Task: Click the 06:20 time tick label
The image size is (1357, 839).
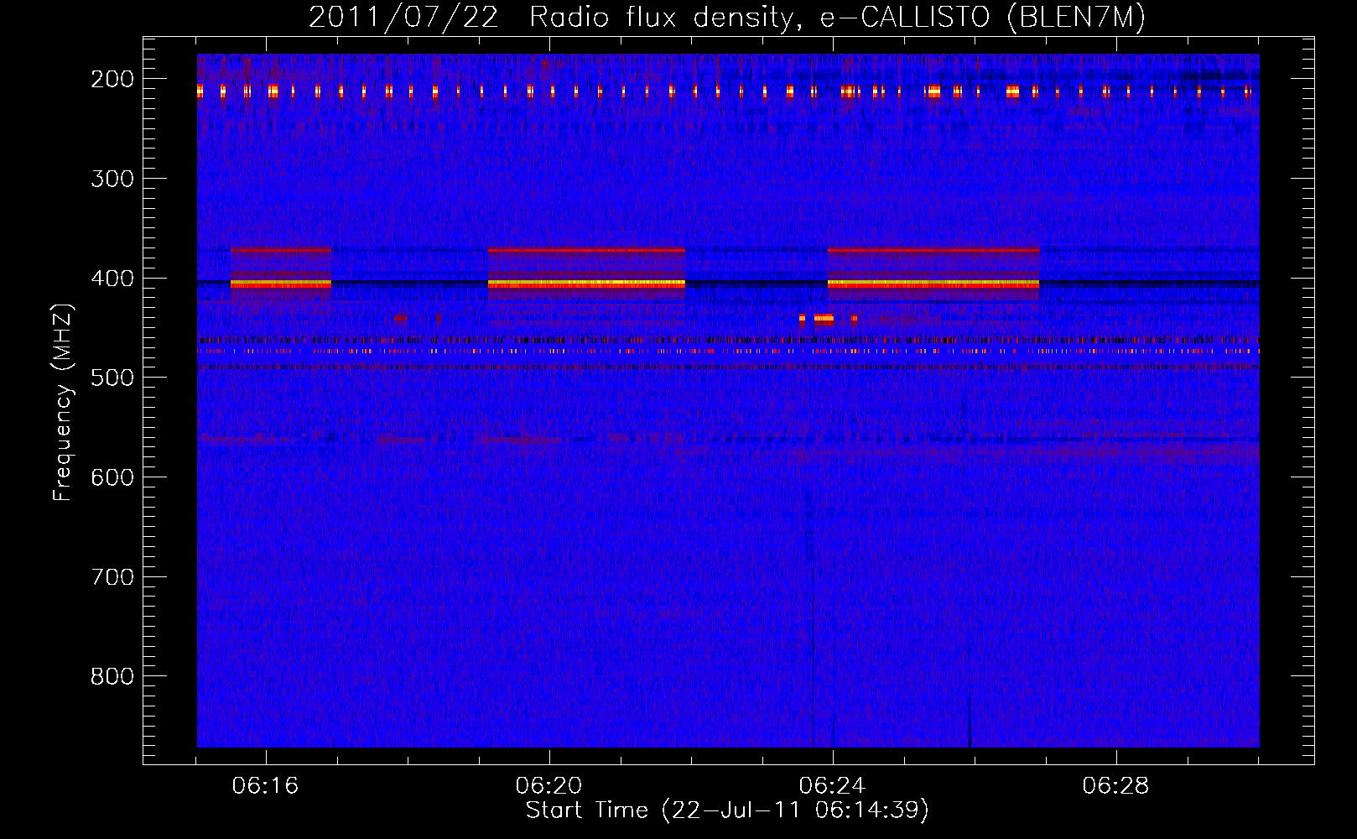Action: pos(549,786)
